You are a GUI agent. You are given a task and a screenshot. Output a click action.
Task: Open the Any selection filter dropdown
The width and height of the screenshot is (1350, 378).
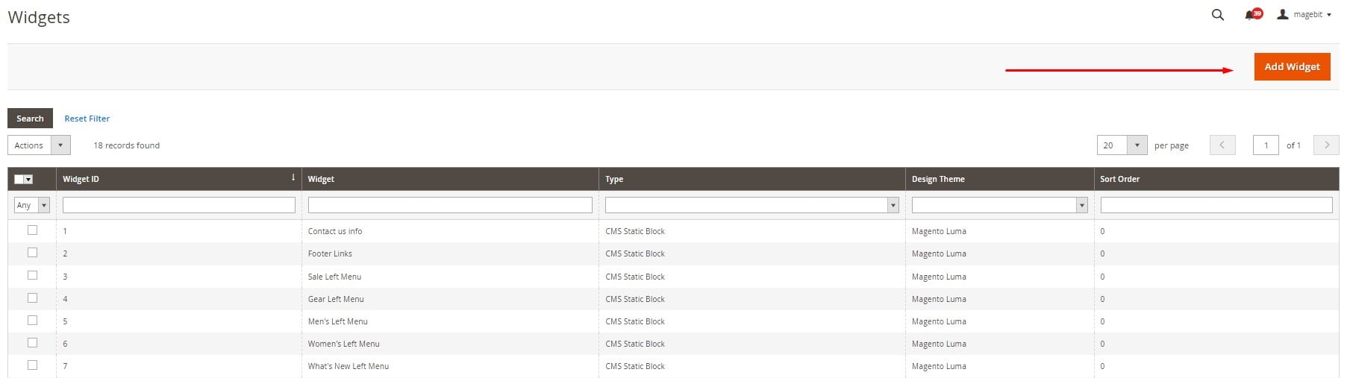32,205
